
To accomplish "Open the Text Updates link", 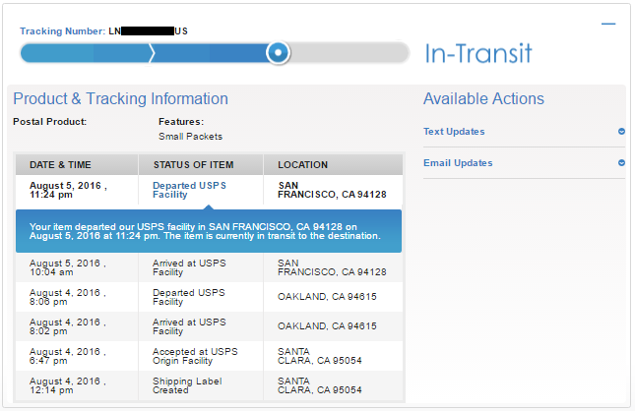I will click(454, 132).
